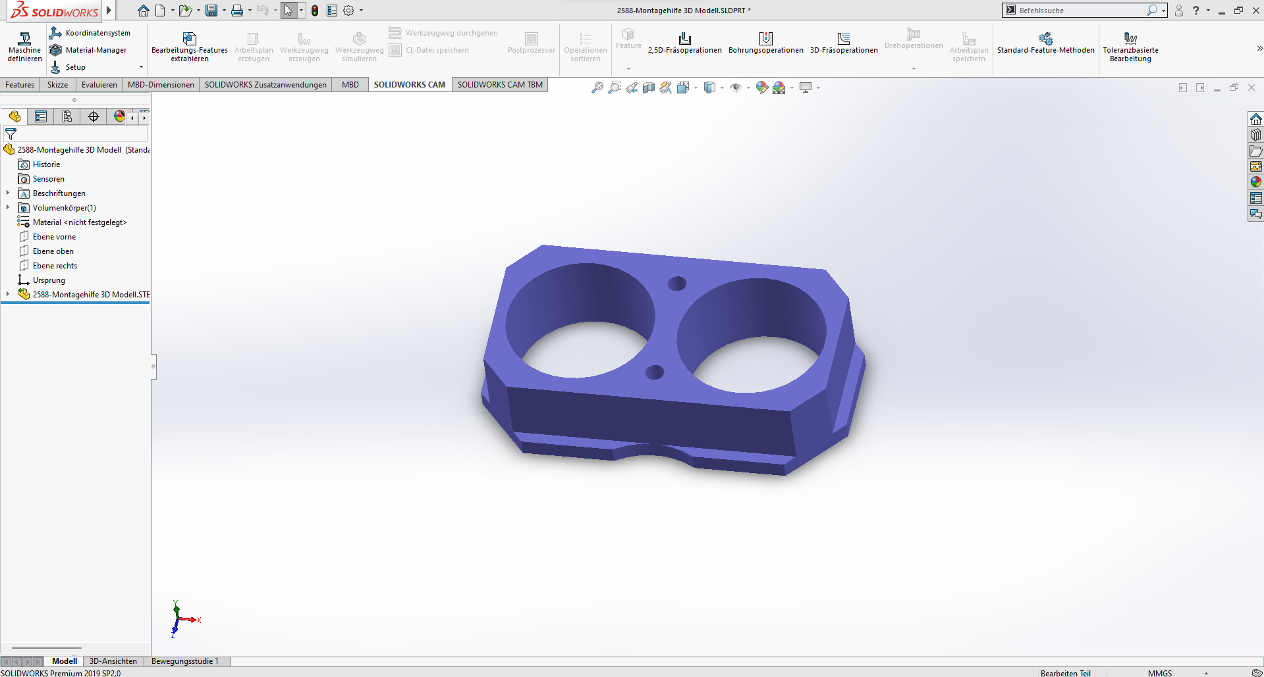Click Zoom to Area icon
The height and width of the screenshot is (677, 1264).
[615, 88]
